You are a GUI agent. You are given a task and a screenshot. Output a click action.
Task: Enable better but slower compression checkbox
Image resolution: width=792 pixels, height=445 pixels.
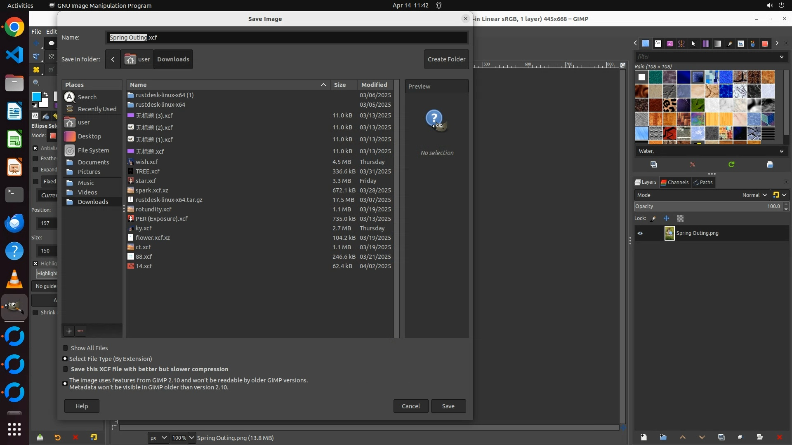[65, 369]
